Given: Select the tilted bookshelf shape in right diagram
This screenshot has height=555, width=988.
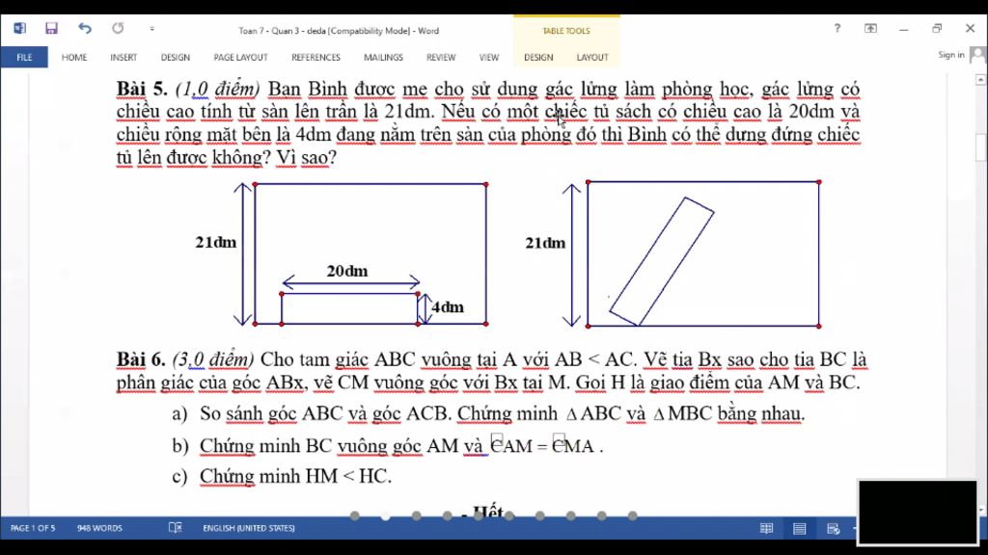Looking at the screenshot, I should 662,262.
